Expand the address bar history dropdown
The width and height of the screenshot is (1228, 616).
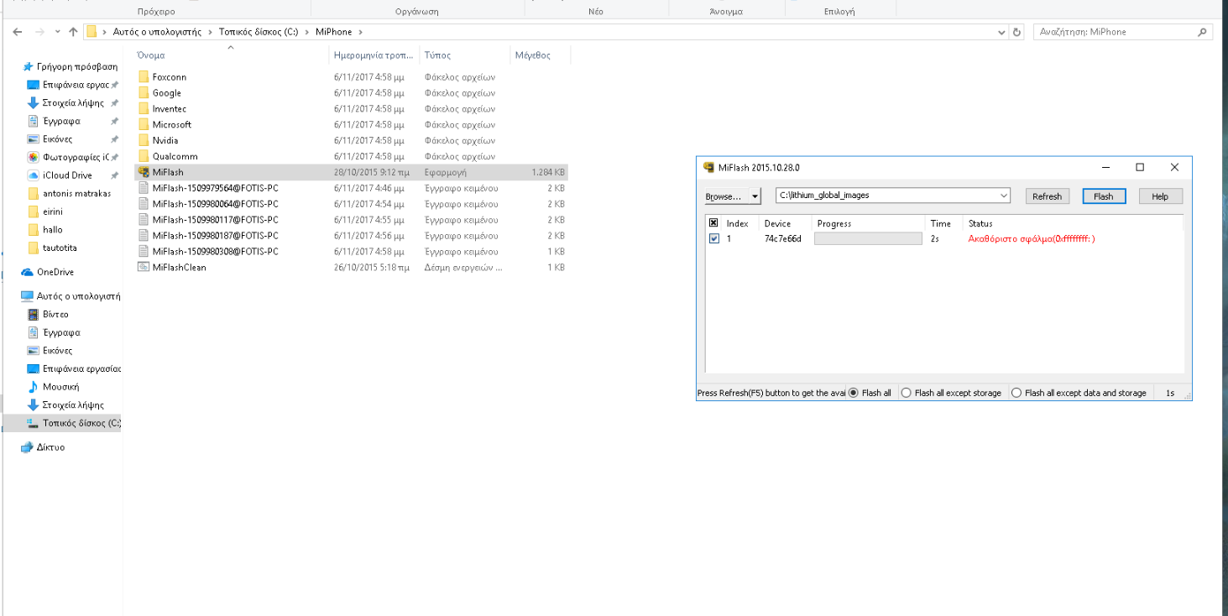pyautogui.click(x=1001, y=32)
